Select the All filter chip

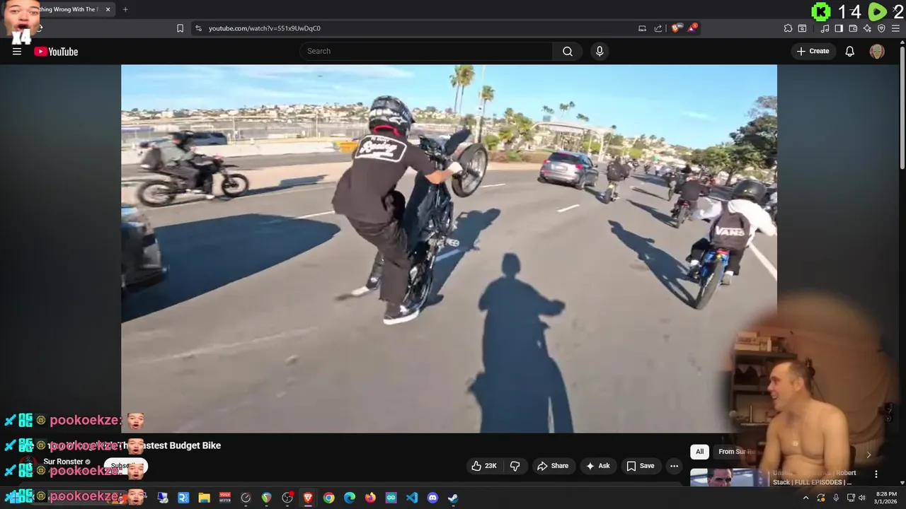[x=699, y=452]
